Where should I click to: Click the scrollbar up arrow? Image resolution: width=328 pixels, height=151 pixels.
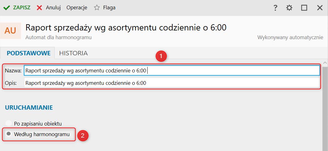pyautogui.click(x=325, y=62)
